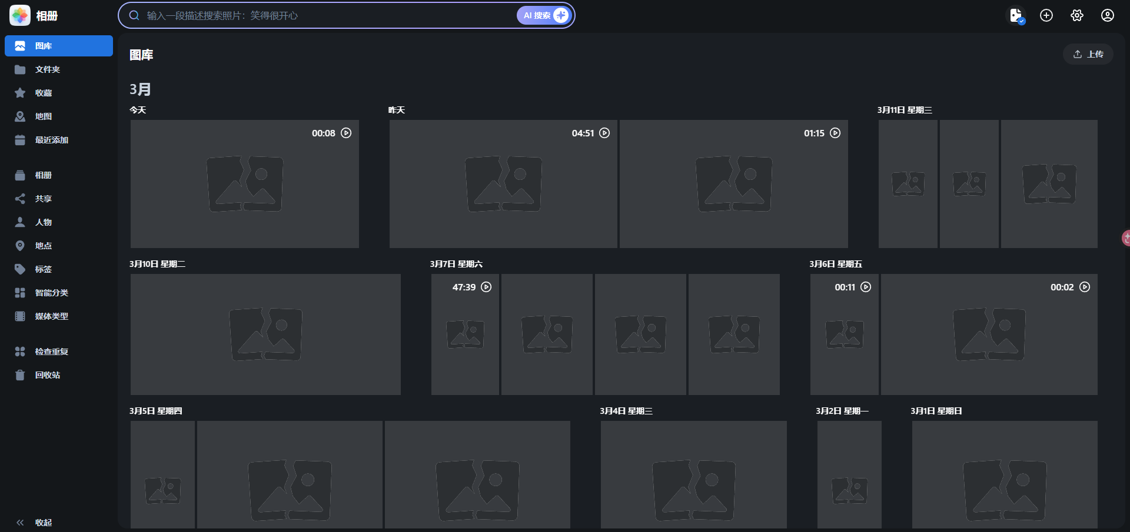Image resolution: width=1130 pixels, height=532 pixels.
Task: Click the 3月7日 星期六 date label
Action: [456, 264]
